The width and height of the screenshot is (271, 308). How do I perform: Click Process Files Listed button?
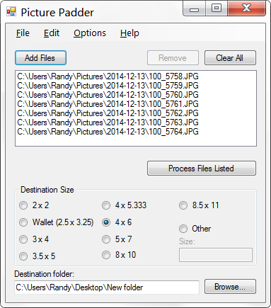pos(202,169)
